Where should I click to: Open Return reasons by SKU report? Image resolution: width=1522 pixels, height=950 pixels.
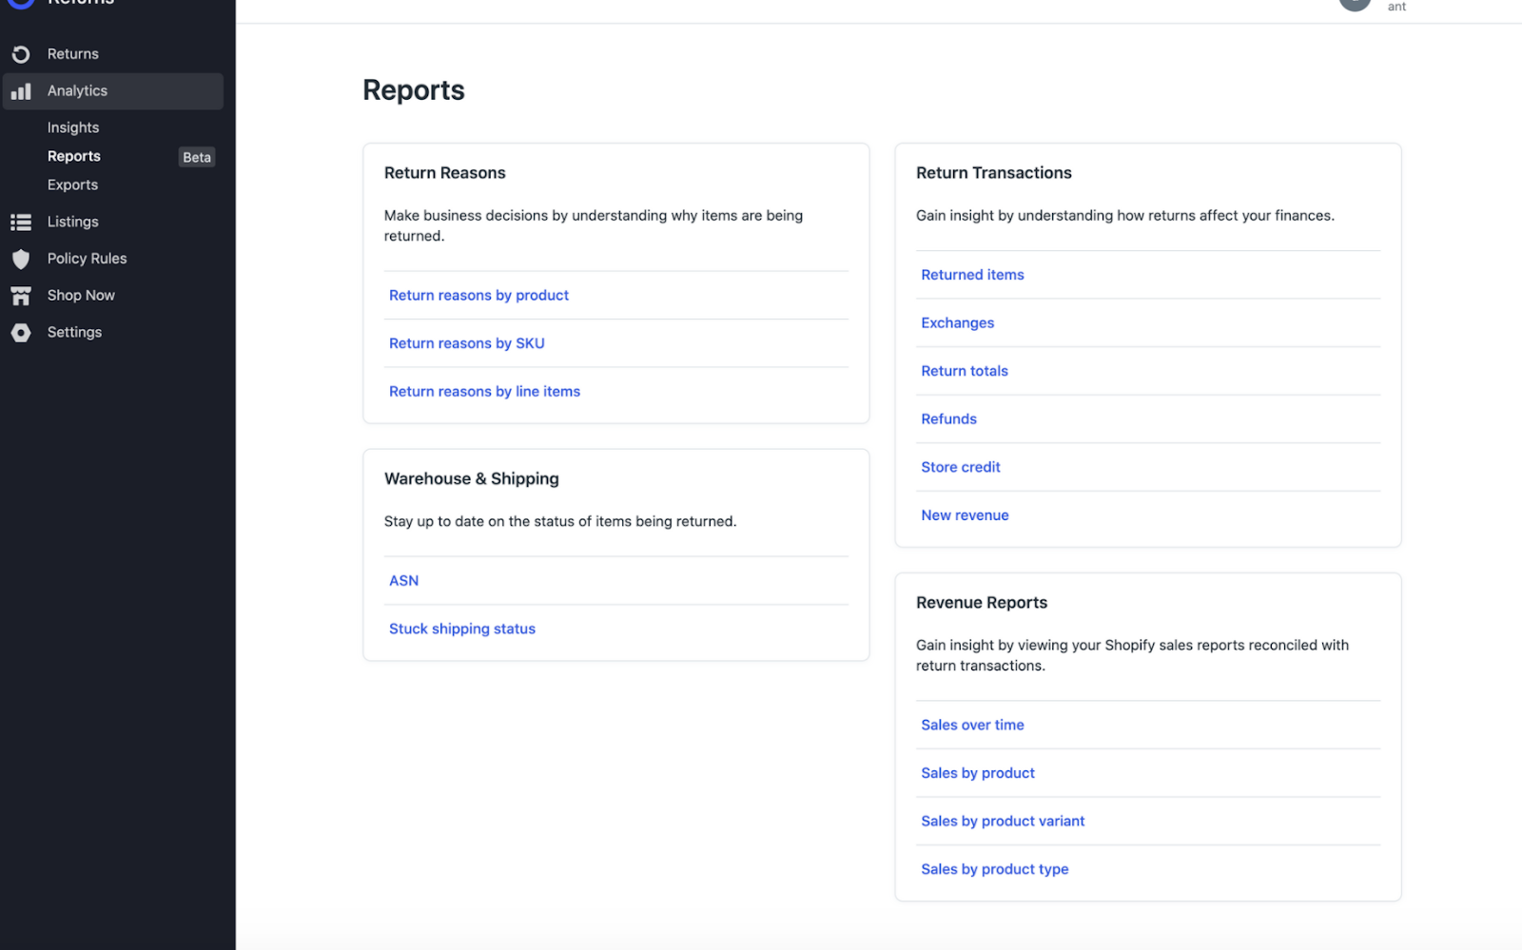click(x=467, y=343)
